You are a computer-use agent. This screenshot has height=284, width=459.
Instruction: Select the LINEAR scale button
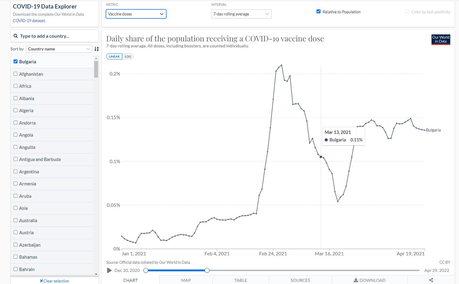114,57
